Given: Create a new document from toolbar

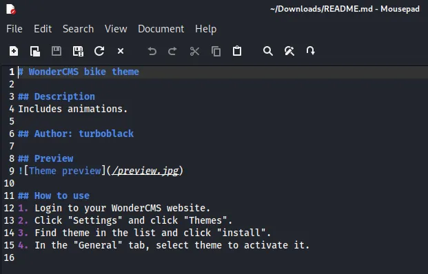Looking at the screenshot, I should (14, 51).
